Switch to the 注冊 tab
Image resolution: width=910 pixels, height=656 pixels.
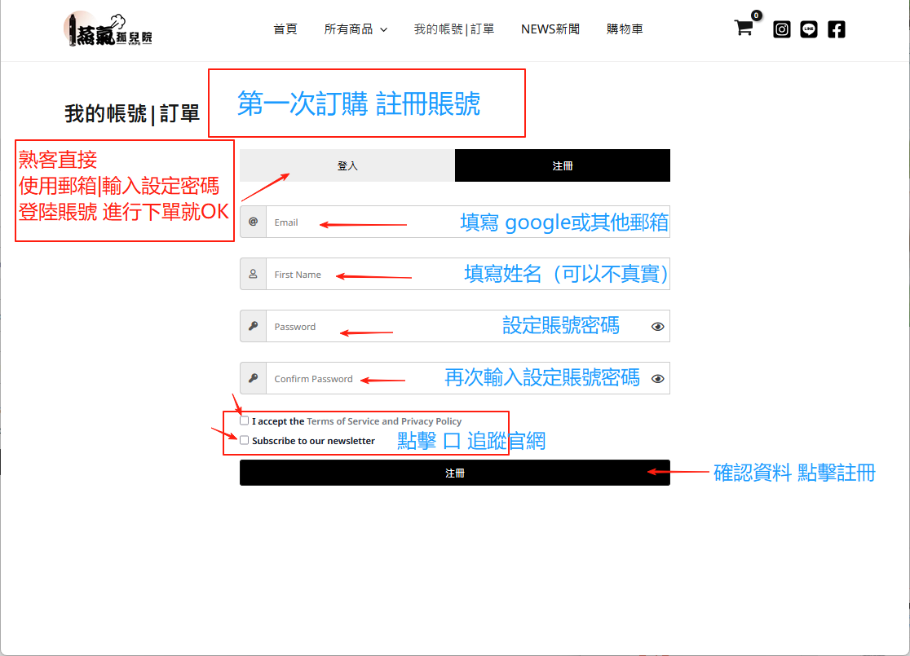[x=562, y=165]
